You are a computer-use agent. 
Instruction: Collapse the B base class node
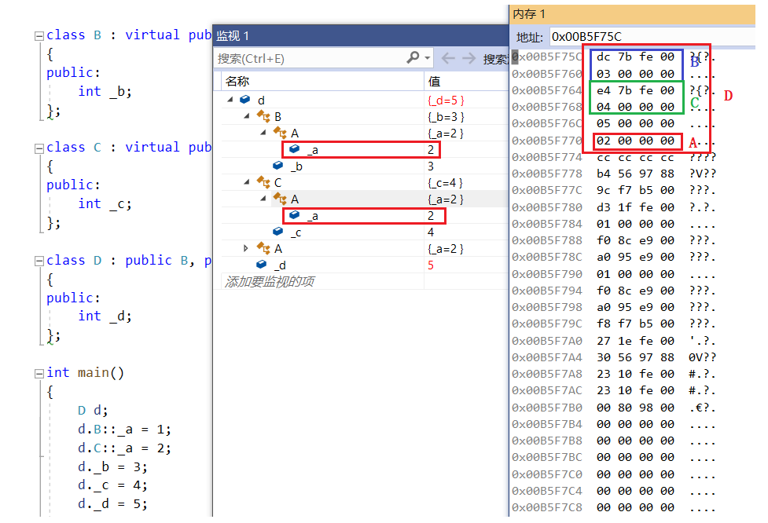tap(247, 116)
